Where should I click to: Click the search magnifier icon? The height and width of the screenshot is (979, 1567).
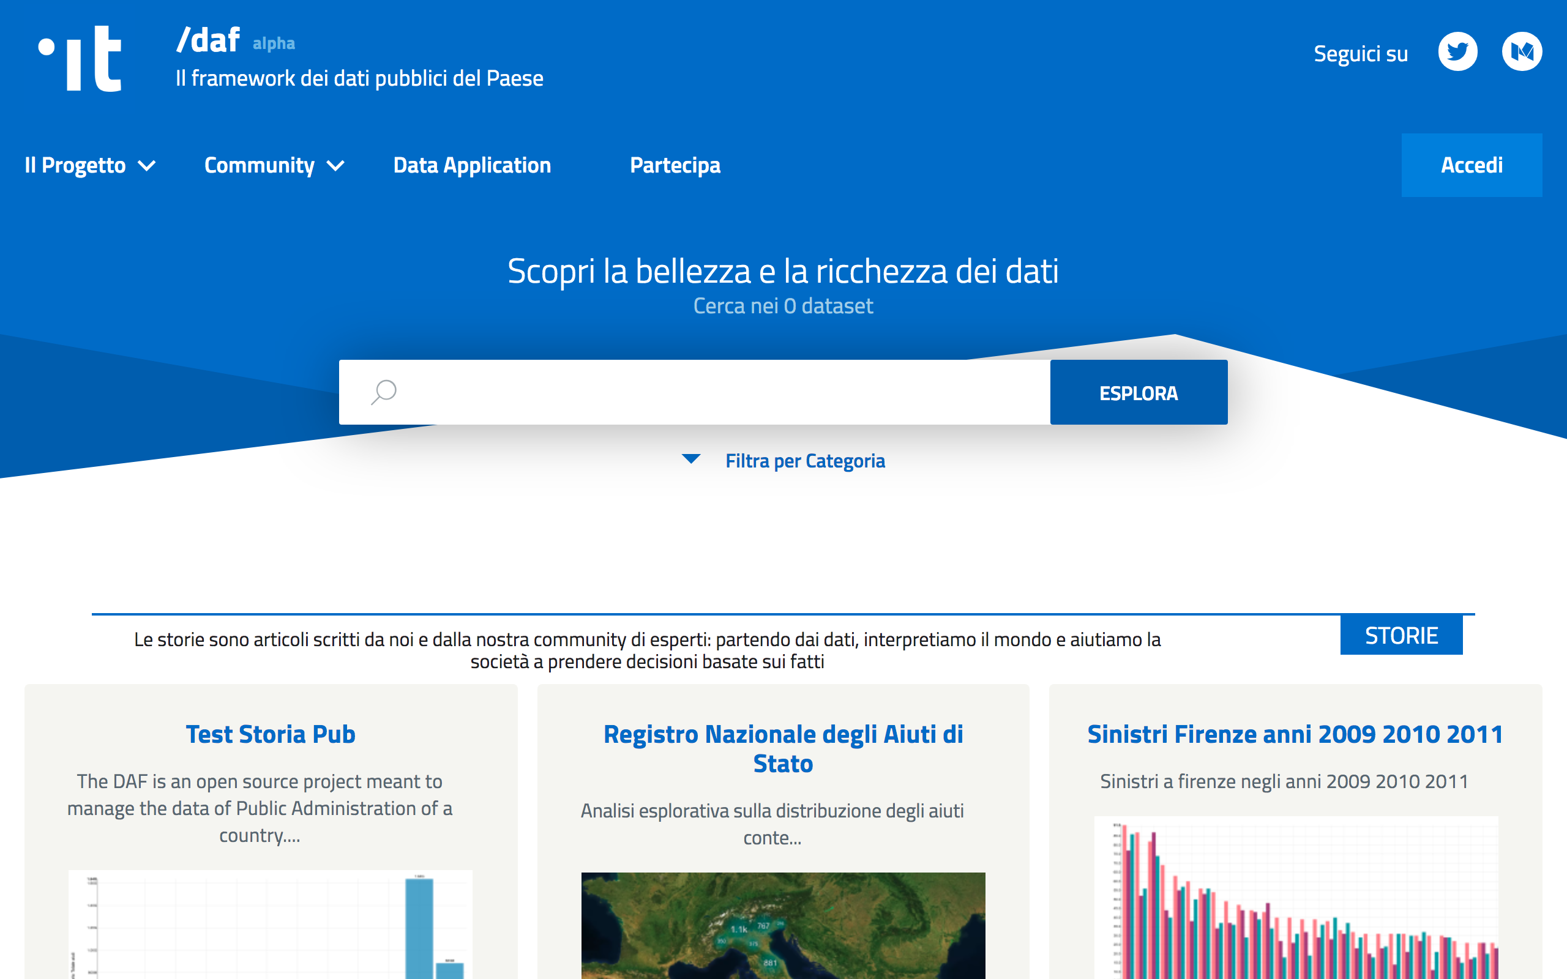(x=383, y=392)
